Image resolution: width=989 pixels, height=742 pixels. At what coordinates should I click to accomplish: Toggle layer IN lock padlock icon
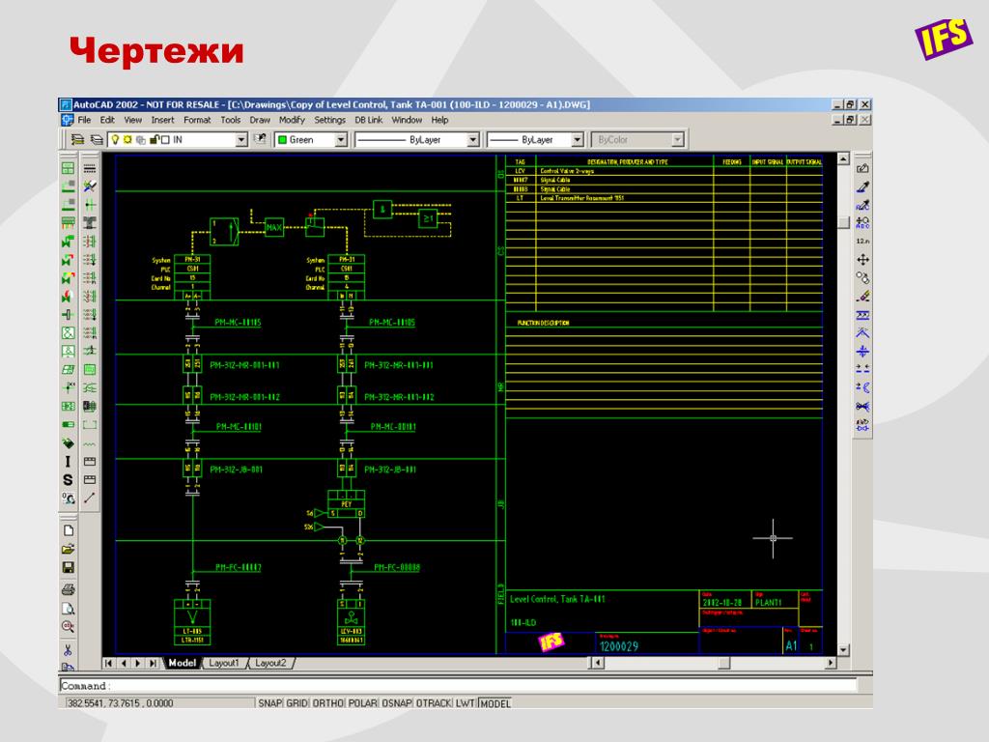[154, 139]
